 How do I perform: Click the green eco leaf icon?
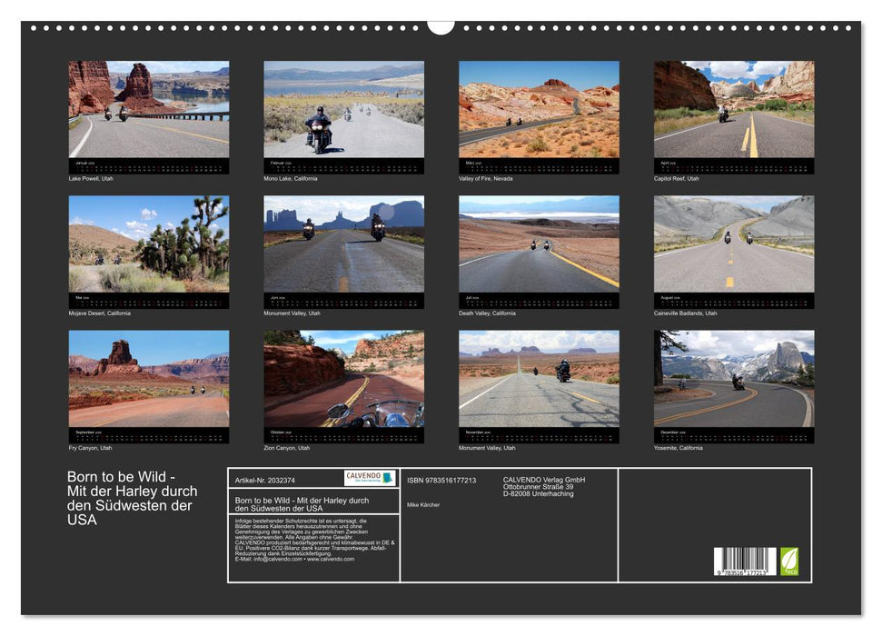tap(789, 561)
